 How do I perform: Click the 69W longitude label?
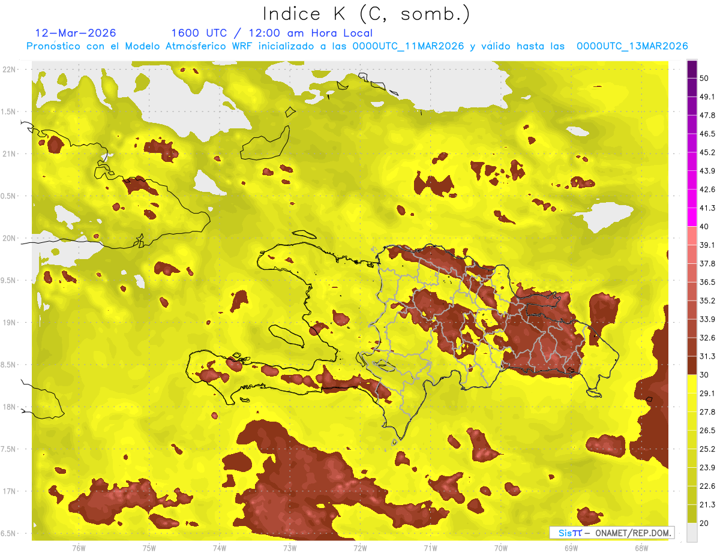coord(571,548)
